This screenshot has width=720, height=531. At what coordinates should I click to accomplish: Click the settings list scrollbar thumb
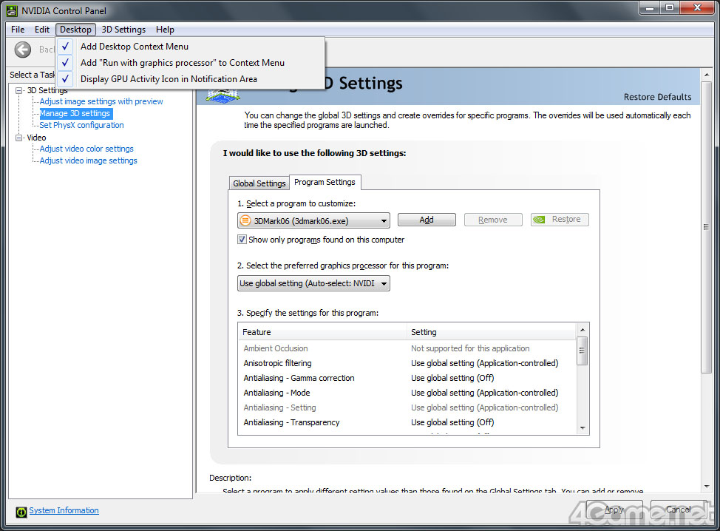582,351
